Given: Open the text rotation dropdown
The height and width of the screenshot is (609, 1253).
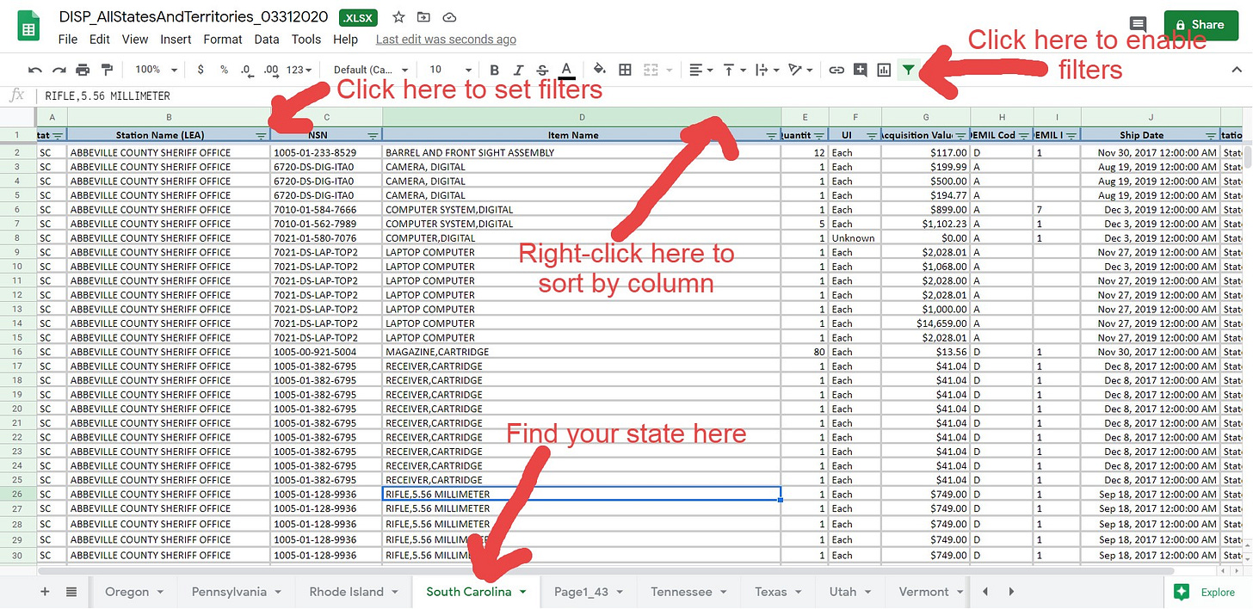Looking at the screenshot, I should tap(799, 70).
